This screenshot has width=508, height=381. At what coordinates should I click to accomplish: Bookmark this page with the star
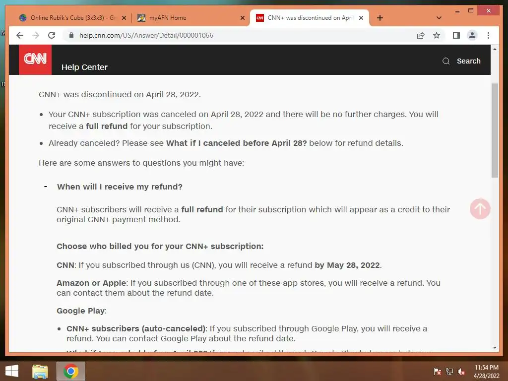[x=437, y=35]
